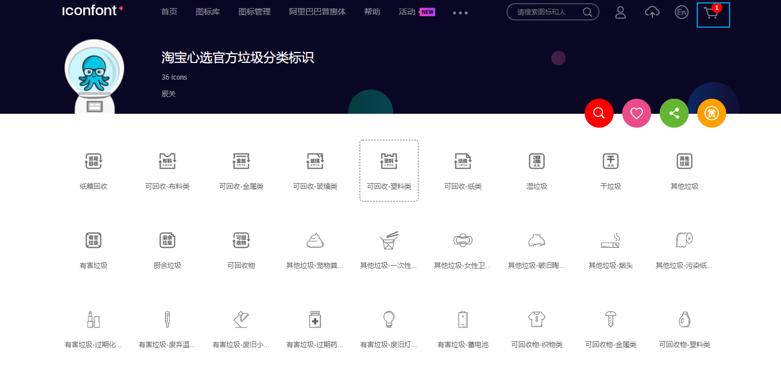Select the 可回收-塑料类 icon
Viewport: 781px width, 380px height.
coord(389,162)
